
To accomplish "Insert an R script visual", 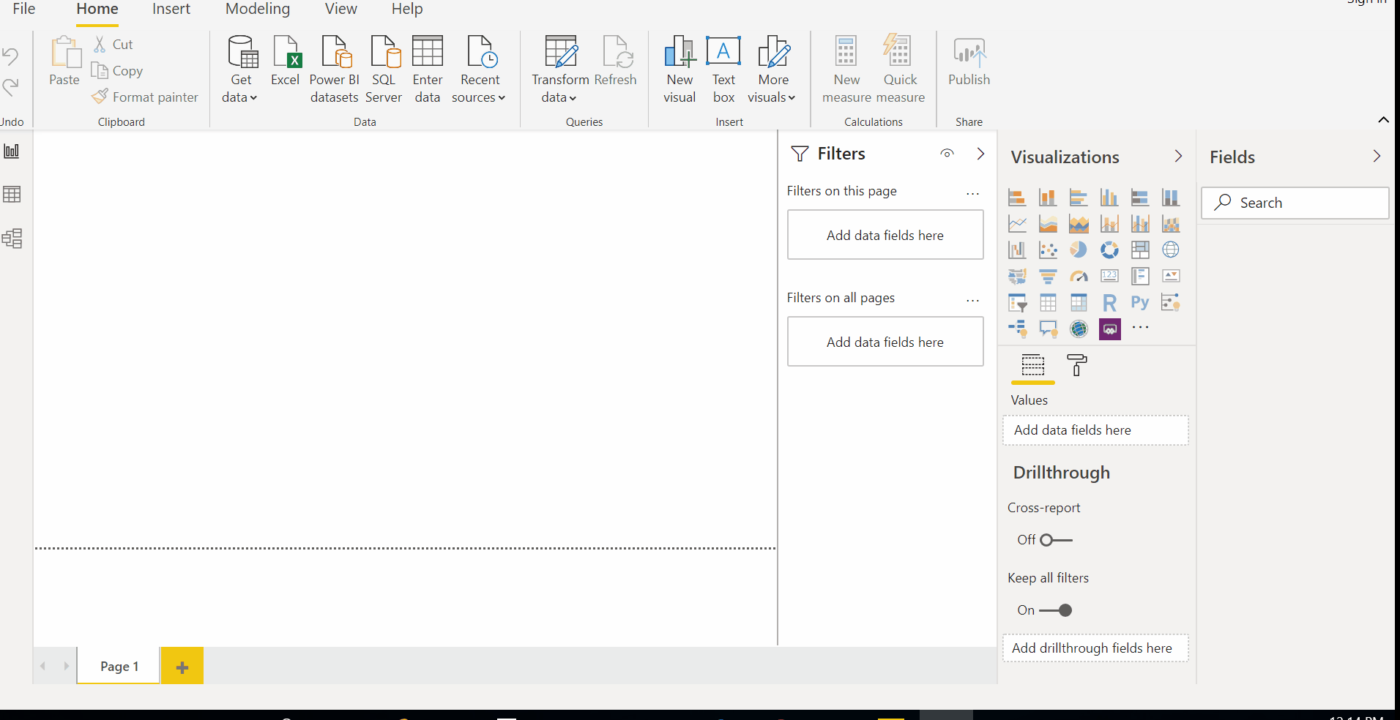I will pos(1109,302).
